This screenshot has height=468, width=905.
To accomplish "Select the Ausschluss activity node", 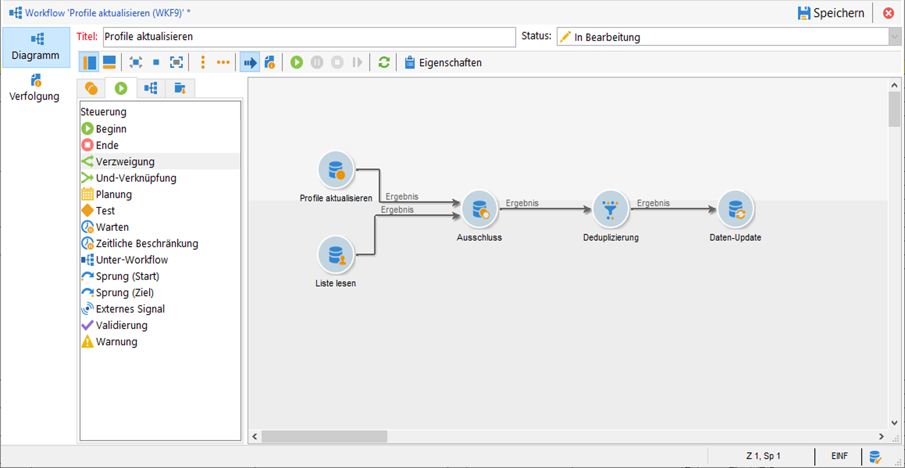I will coord(479,210).
